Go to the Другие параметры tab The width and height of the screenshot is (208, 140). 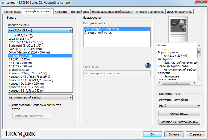(180, 12)
